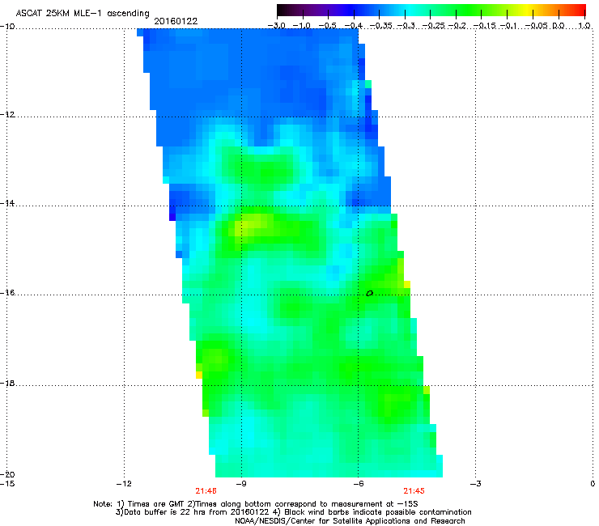Click the -18 latitude axis label

7,383
